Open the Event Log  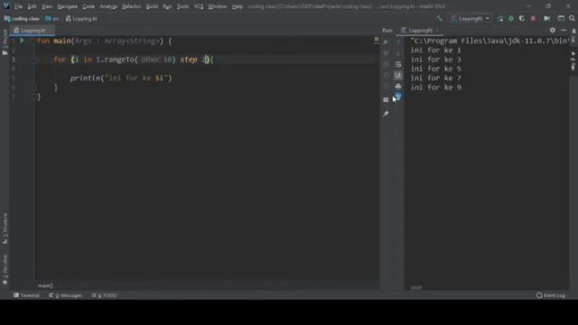coord(551,295)
